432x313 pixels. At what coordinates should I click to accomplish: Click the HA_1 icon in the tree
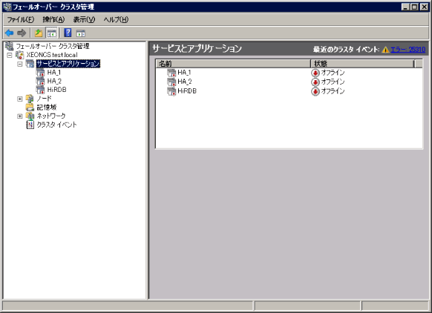click(41, 73)
